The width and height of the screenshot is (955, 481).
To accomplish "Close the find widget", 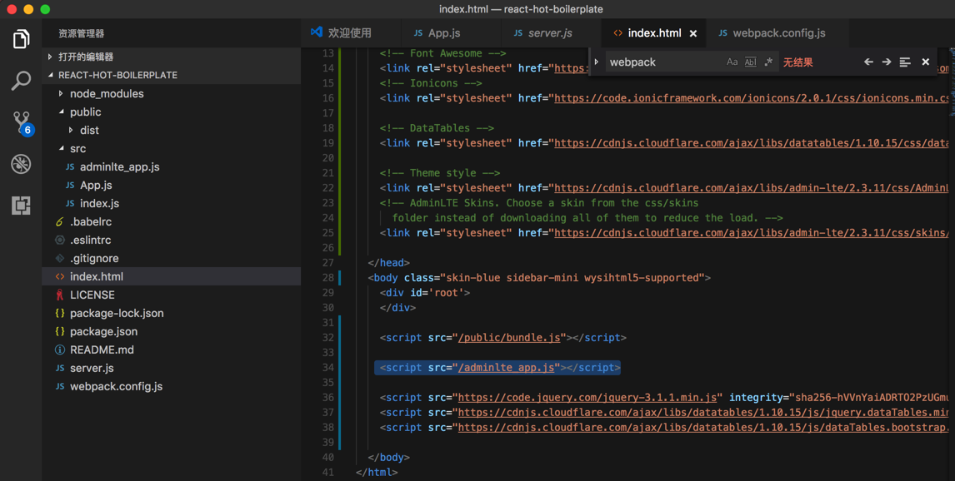I will [x=925, y=62].
